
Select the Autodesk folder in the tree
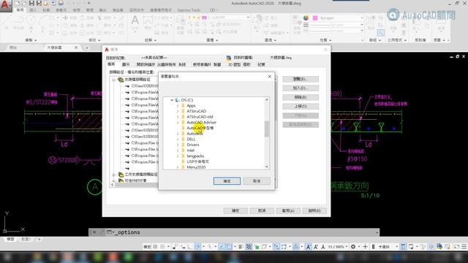pos(195,134)
